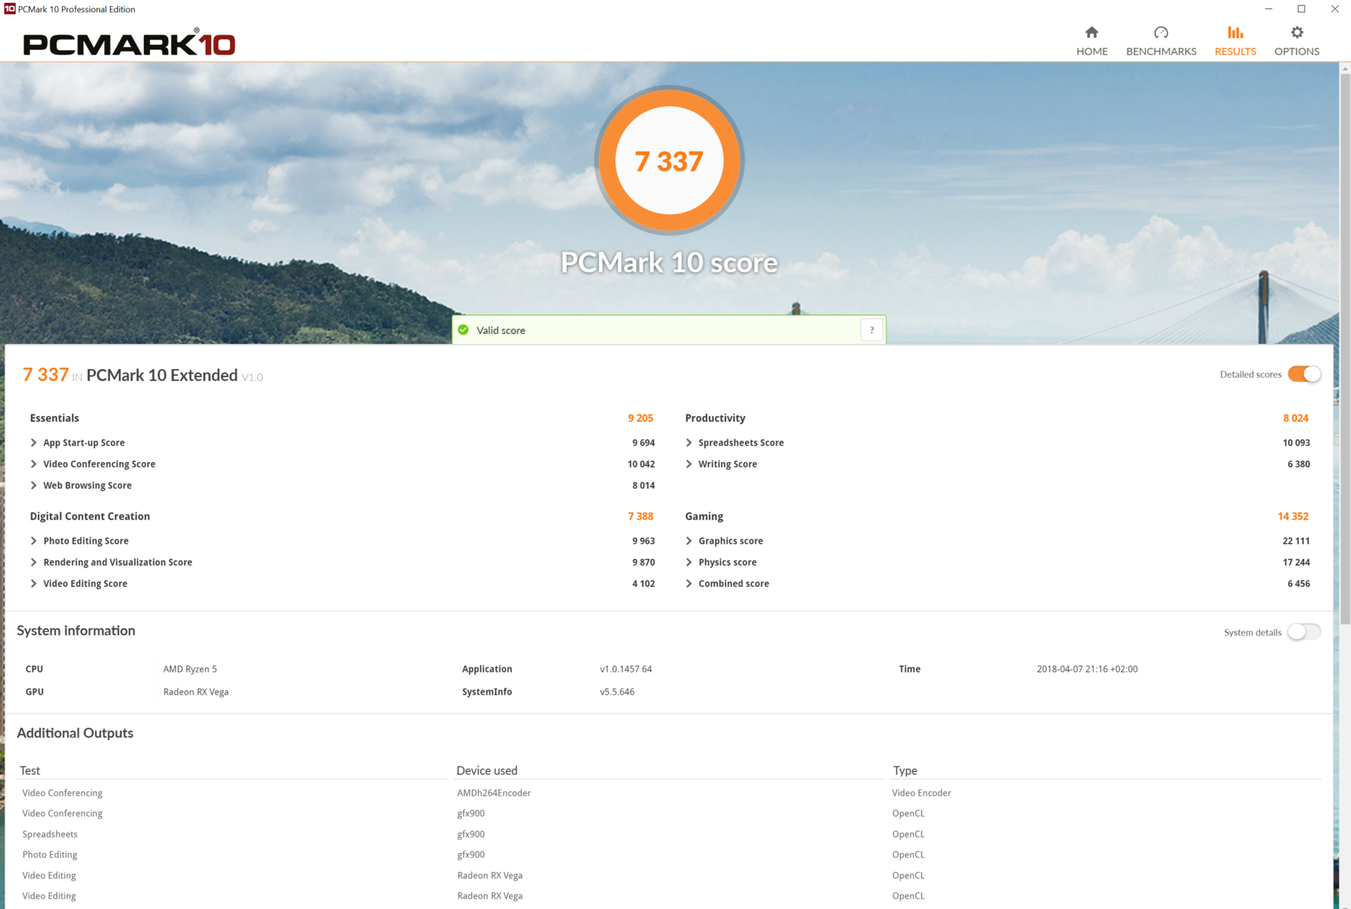The width and height of the screenshot is (1351, 909).
Task: Expand Writing Score
Action: (x=689, y=464)
